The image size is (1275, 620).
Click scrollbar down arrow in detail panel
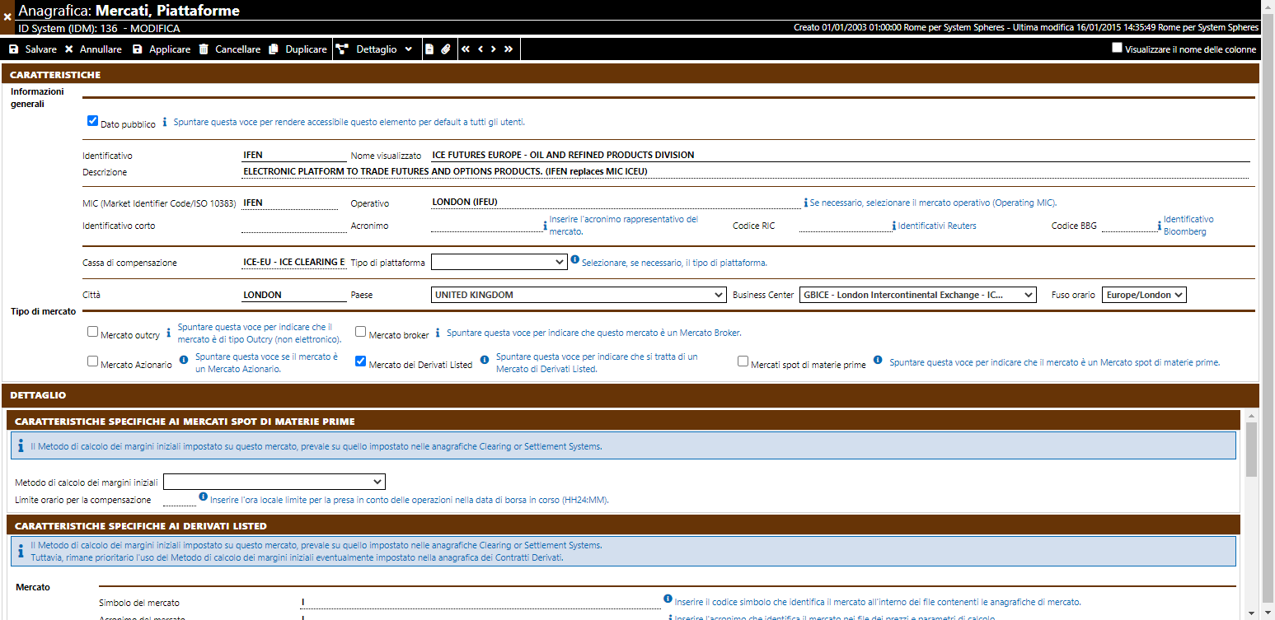point(1252,613)
